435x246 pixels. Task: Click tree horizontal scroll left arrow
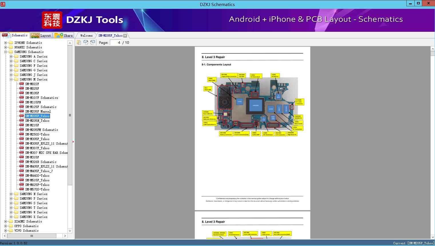tap(4, 236)
